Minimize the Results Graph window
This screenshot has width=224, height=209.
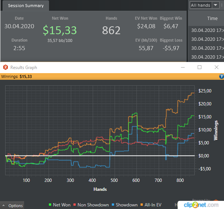coord(183,67)
